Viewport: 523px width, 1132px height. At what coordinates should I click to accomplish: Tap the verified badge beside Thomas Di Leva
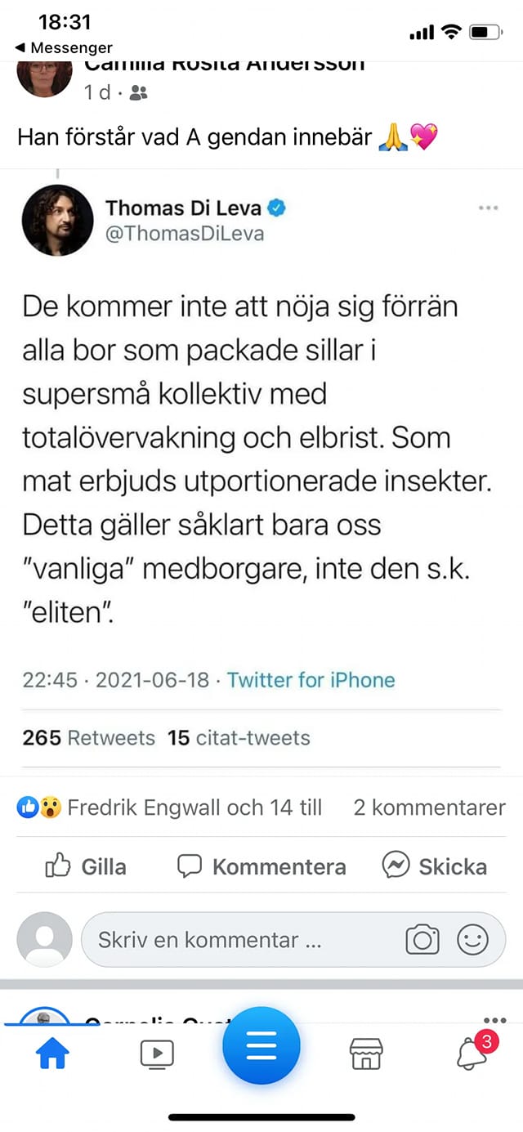[277, 208]
